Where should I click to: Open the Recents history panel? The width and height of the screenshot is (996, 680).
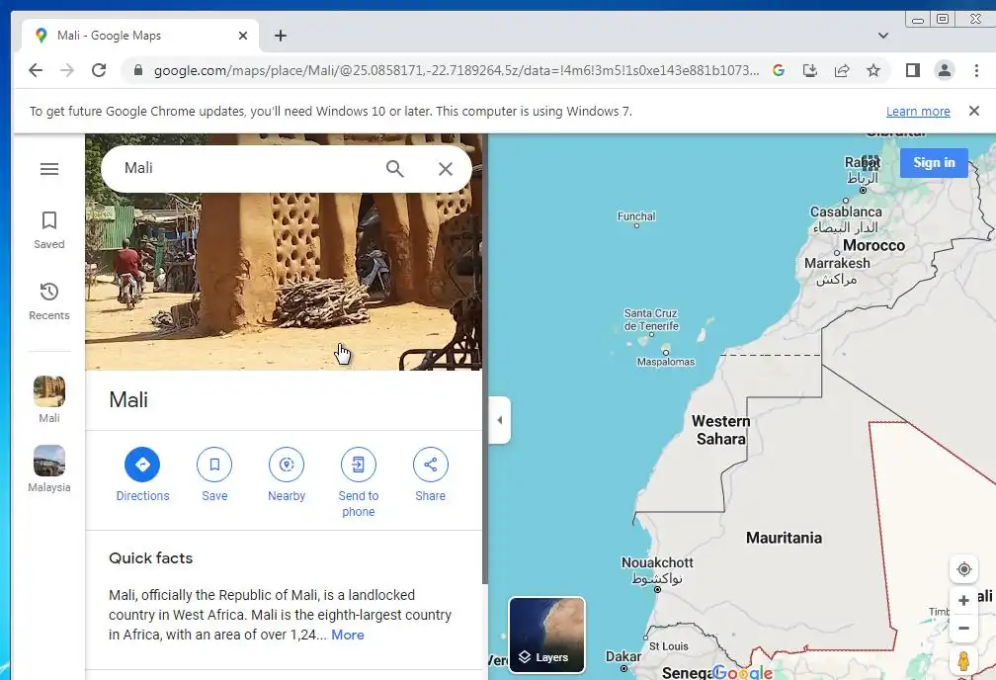pyautogui.click(x=49, y=301)
